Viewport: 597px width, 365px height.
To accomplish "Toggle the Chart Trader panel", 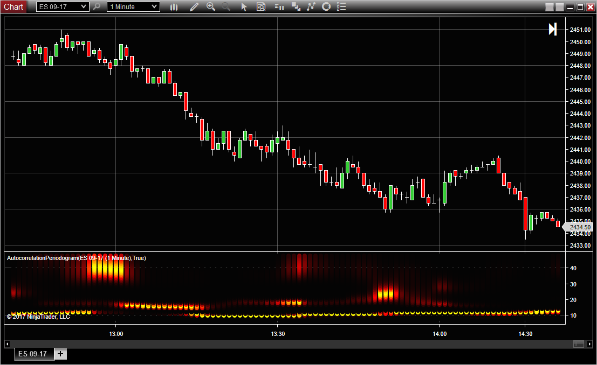I will point(279,7).
